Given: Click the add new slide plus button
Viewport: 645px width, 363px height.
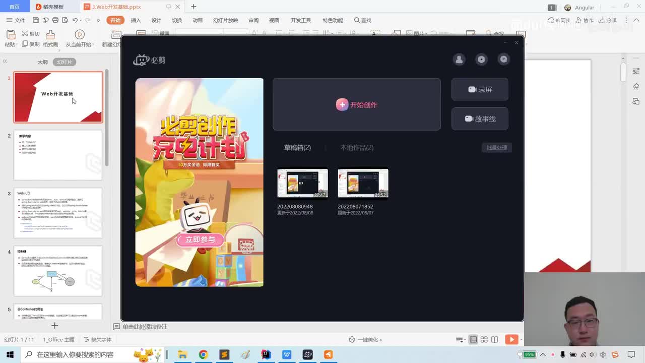Looking at the screenshot, I should click(55, 326).
